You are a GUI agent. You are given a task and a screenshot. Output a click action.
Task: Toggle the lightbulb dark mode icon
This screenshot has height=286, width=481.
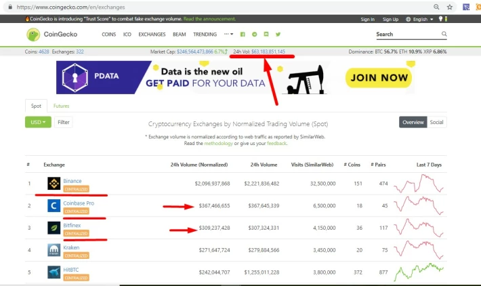coord(440,19)
